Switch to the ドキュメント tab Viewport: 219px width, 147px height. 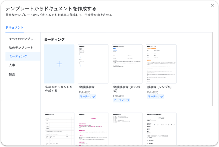[x=15, y=28]
